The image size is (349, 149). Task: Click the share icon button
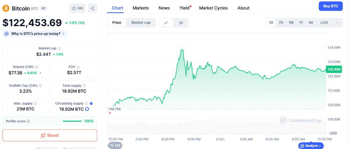pyautogui.click(x=92, y=8)
